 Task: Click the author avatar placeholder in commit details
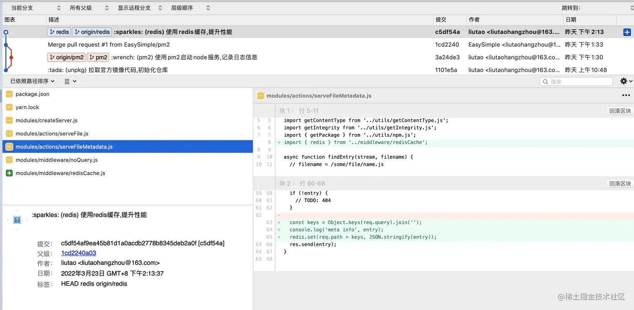click(x=17, y=220)
